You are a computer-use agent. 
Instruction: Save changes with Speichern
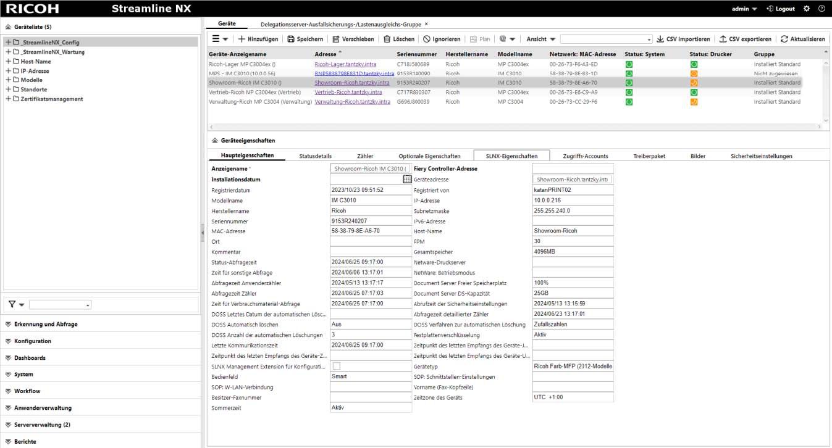pos(305,39)
